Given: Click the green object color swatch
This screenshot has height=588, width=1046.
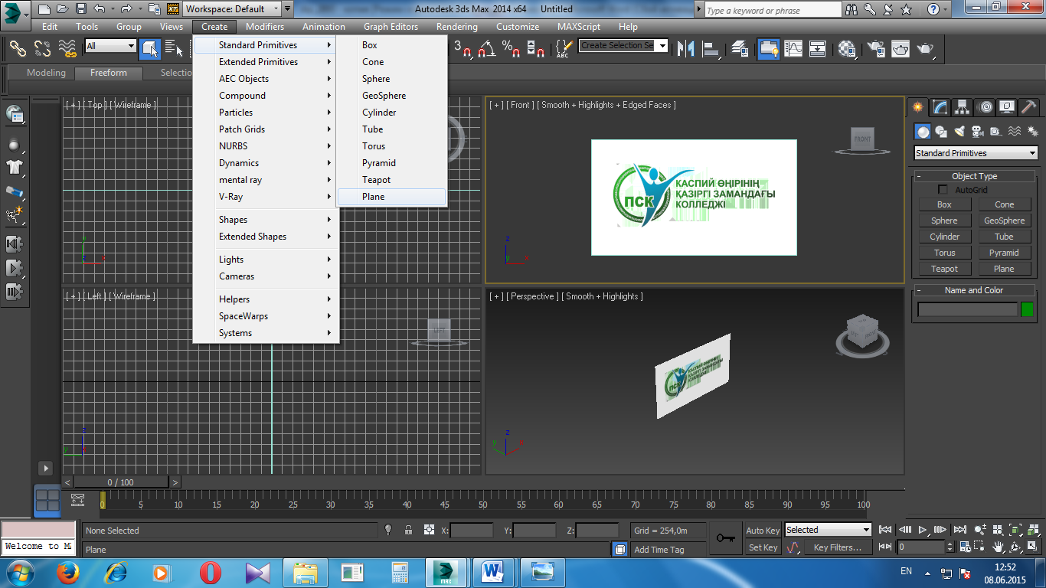Looking at the screenshot, I should click(1027, 309).
